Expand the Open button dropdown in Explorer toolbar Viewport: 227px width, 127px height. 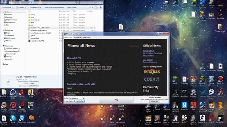(26, 7)
